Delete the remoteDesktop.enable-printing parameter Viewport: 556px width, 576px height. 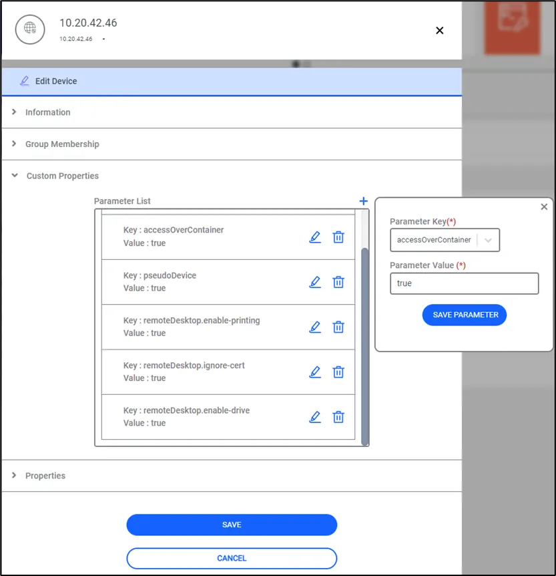pos(338,327)
